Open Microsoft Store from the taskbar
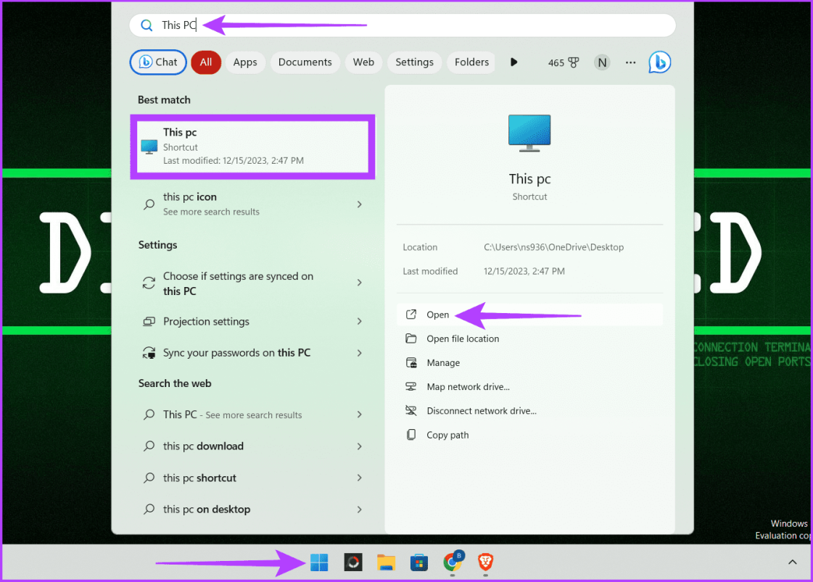The height and width of the screenshot is (582, 813). (x=419, y=563)
